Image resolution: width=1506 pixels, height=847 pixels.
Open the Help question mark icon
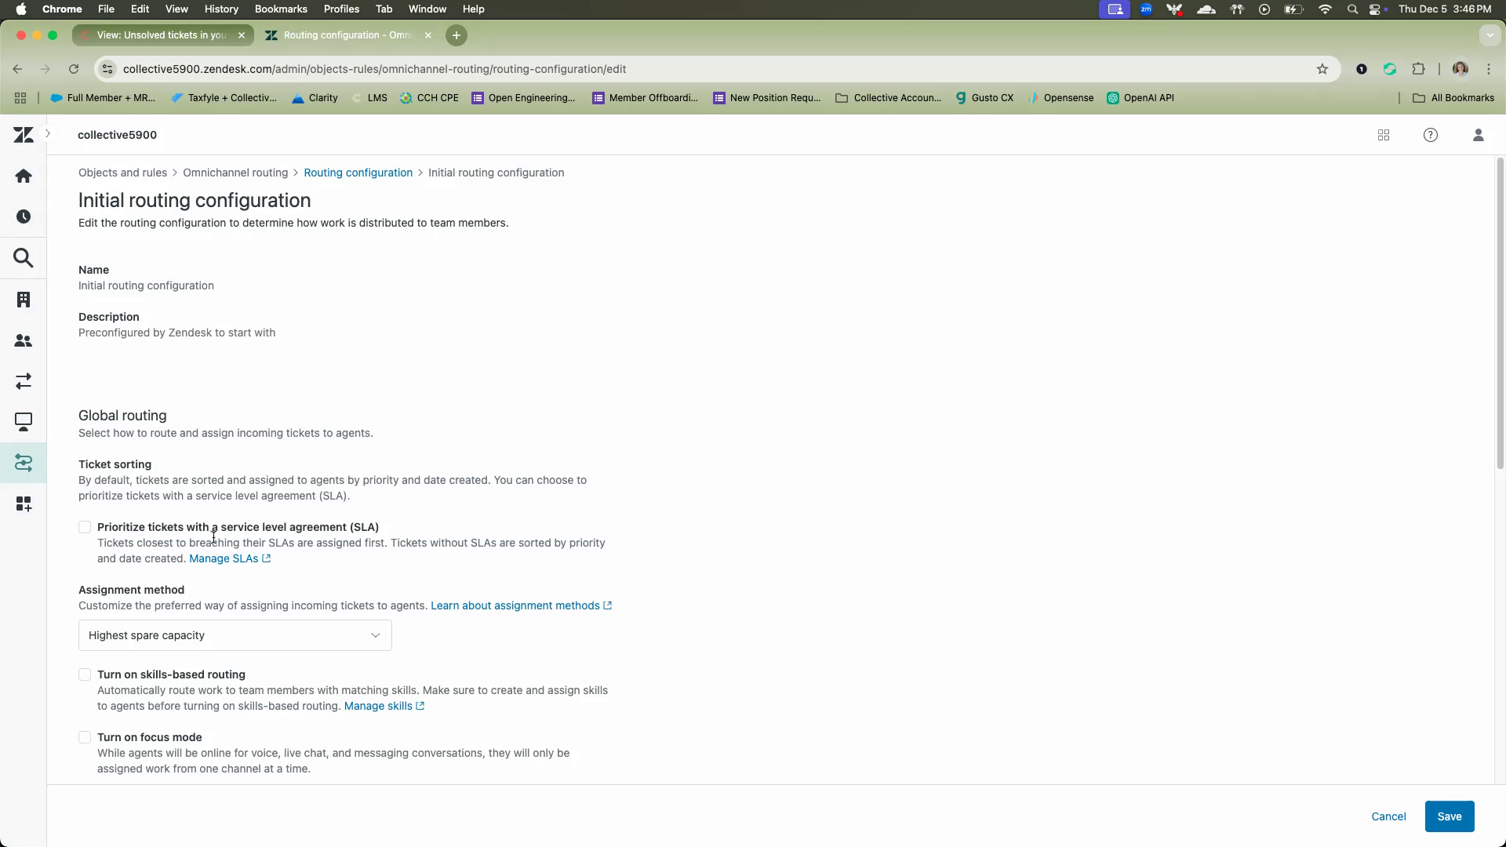pos(1431,135)
